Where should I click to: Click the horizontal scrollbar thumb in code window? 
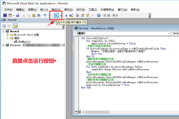pyautogui.click(x=97, y=112)
